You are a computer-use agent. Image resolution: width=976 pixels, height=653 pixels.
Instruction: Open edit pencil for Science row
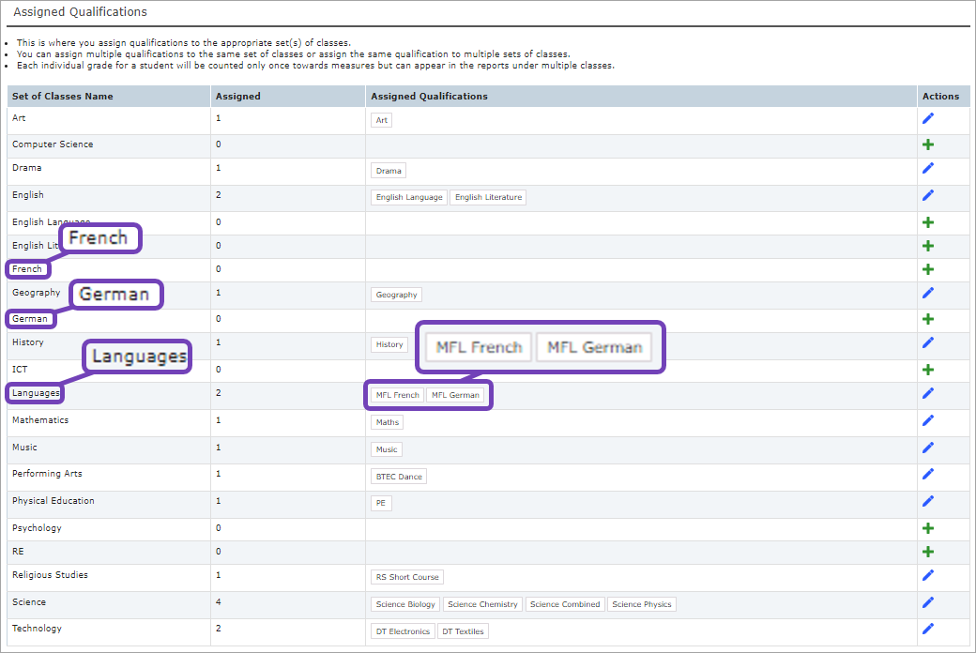[x=928, y=603]
